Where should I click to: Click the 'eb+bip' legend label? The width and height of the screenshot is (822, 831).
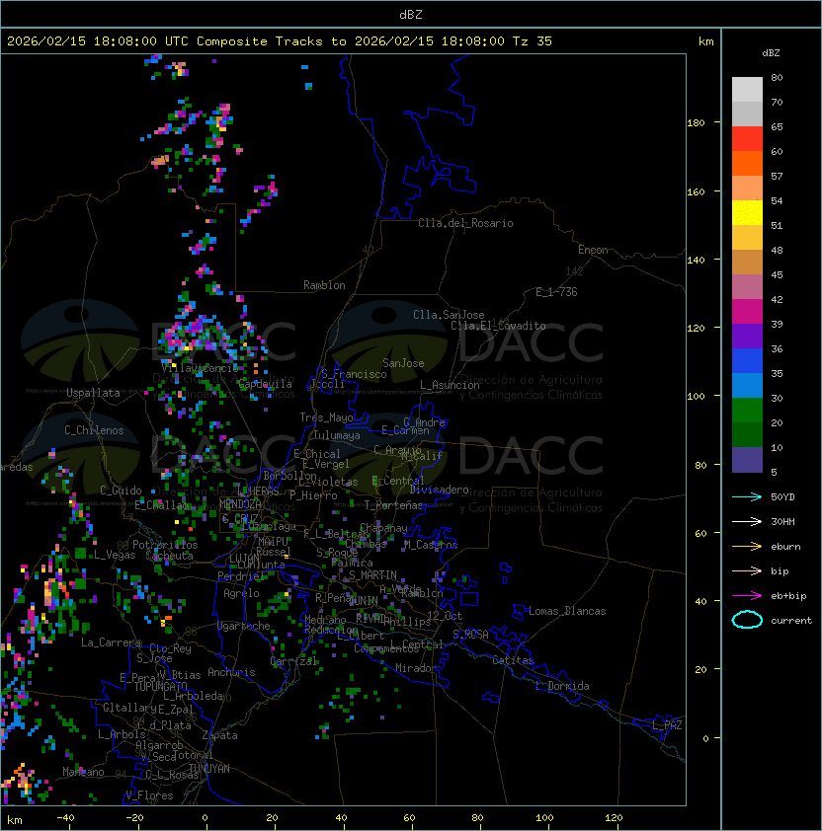pos(788,596)
